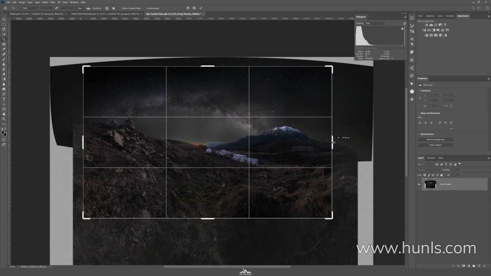Open the layer filter kind dropdown

coord(426,164)
